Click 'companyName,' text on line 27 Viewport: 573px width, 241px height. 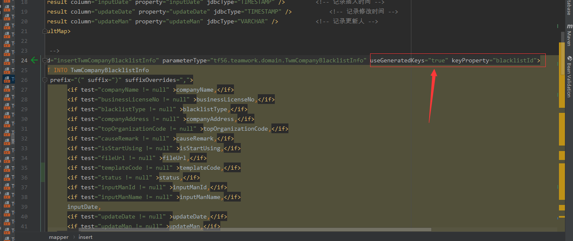tap(197, 90)
